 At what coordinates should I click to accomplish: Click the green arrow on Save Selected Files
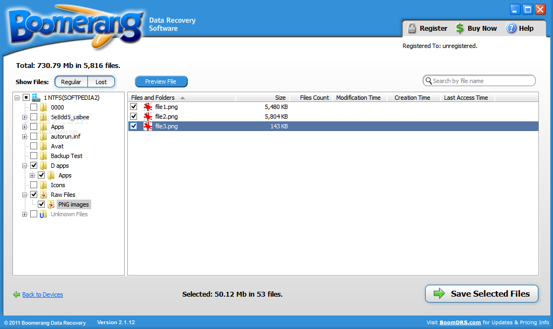click(439, 293)
